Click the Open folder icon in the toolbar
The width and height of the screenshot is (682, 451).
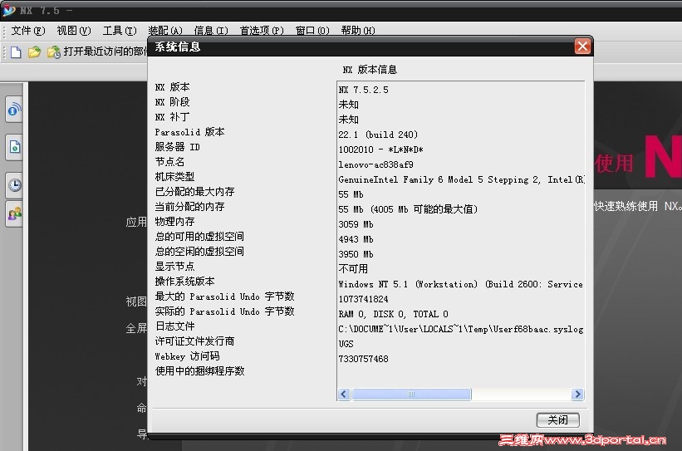coord(34,52)
